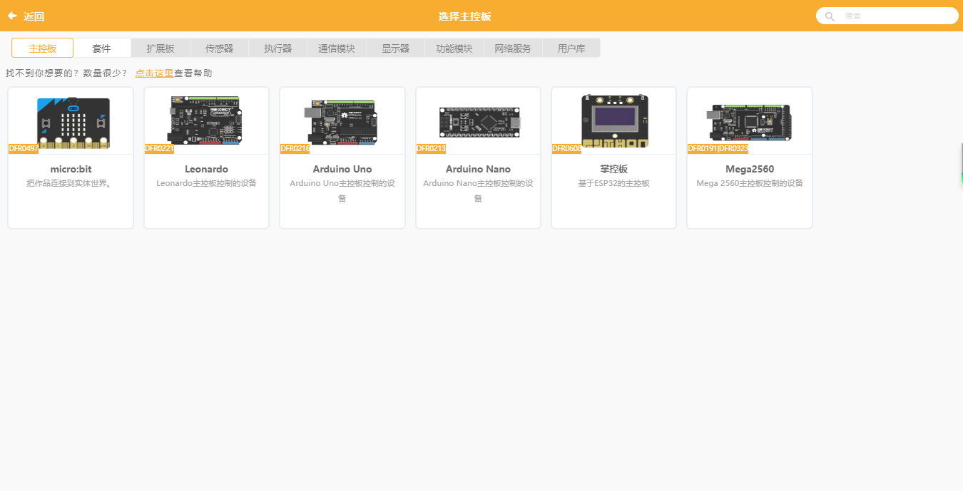The height and width of the screenshot is (491, 963).
Task: Select the 显示器 tab
Action: pyautogui.click(x=395, y=48)
